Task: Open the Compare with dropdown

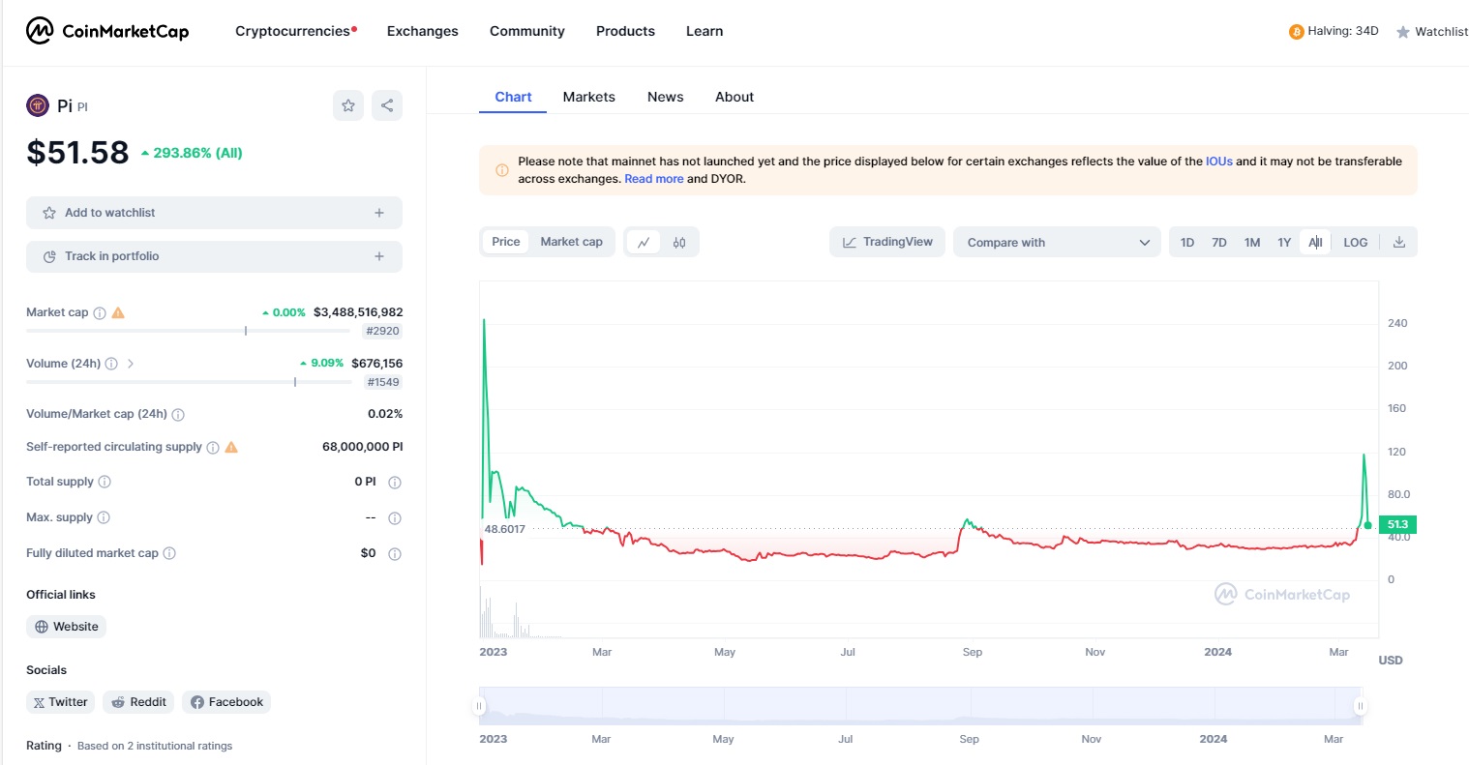Action: click(x=1057, y=242)
